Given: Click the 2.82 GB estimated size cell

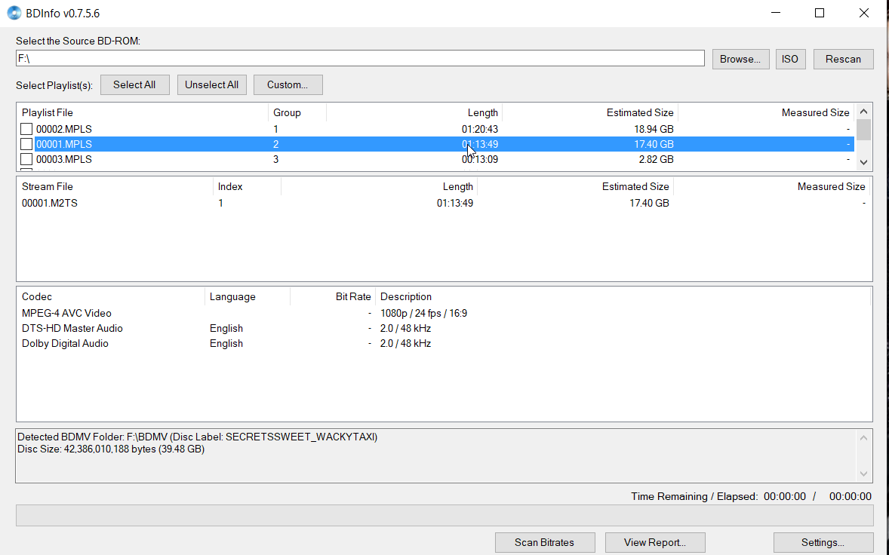Looking at the screenshot, I should coord(656,160).
